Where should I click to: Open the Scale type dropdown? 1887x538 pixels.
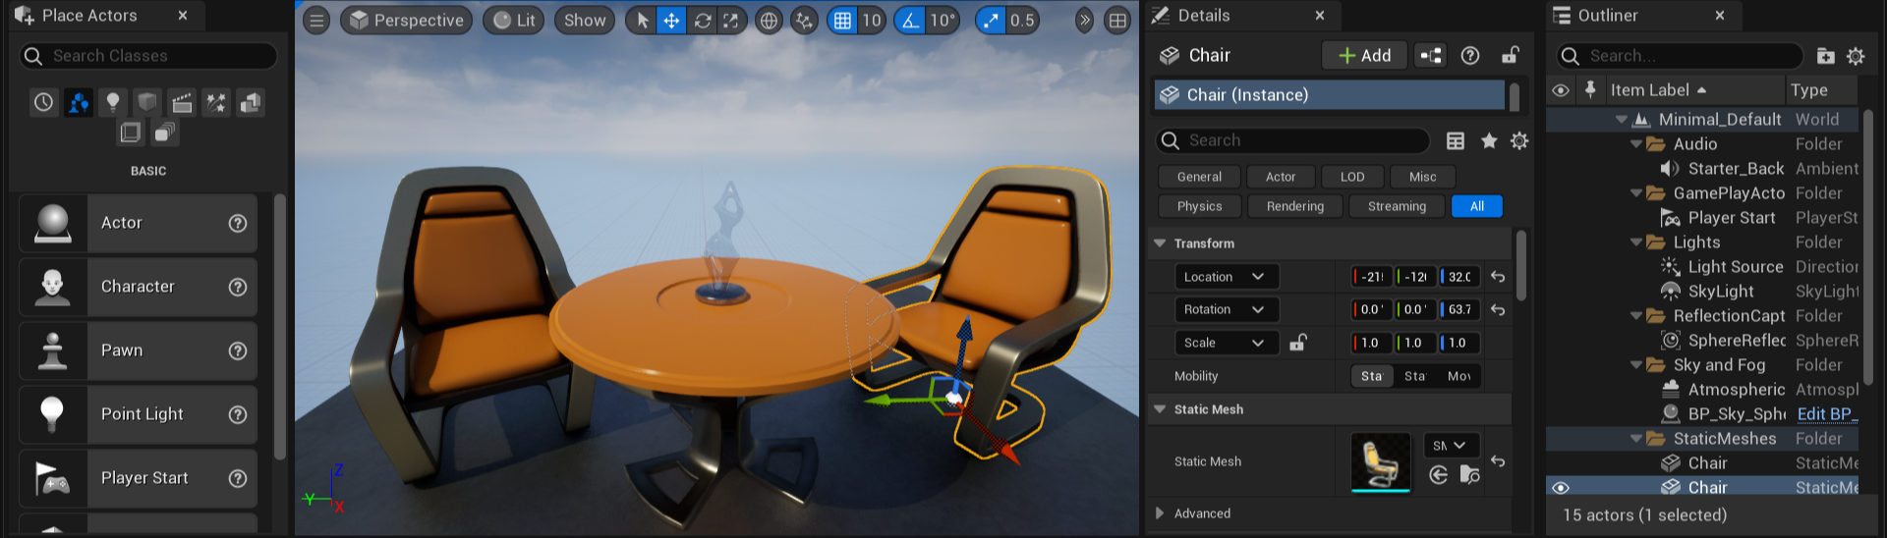[1227, 343]
